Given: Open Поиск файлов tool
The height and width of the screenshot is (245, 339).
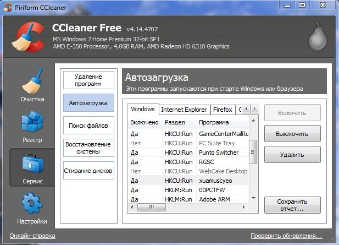Looking at the screenshot, I should click(88, 125).
